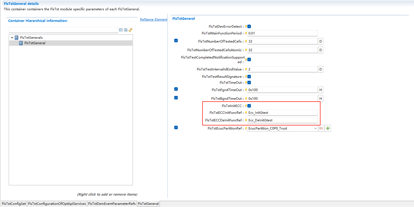Open the FlsTstEcucPartitionRef dropdown arrow
Screen dimensions: 414x207
pos(315,128)
